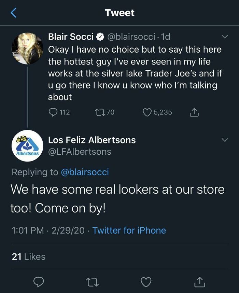View the 21 Likes list
Viewport: 239px width, 293px height.
(x=29, y=256)
